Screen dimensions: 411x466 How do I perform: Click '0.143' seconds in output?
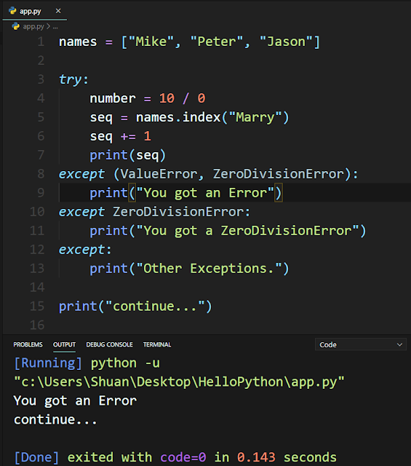256,457
